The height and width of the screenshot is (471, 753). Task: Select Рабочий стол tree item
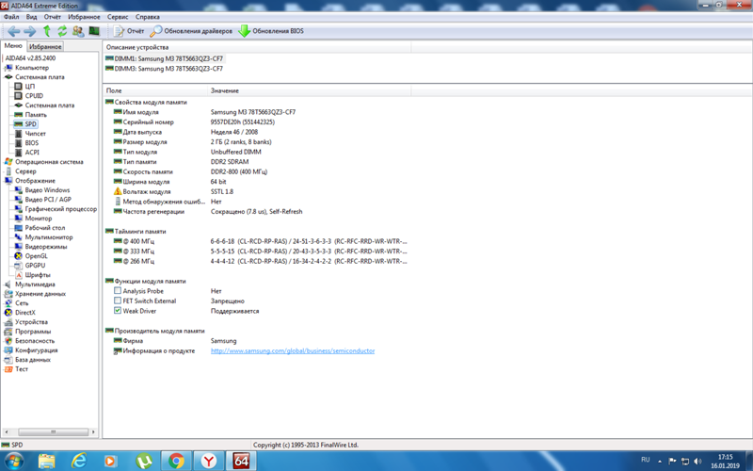tap(44, 228)
